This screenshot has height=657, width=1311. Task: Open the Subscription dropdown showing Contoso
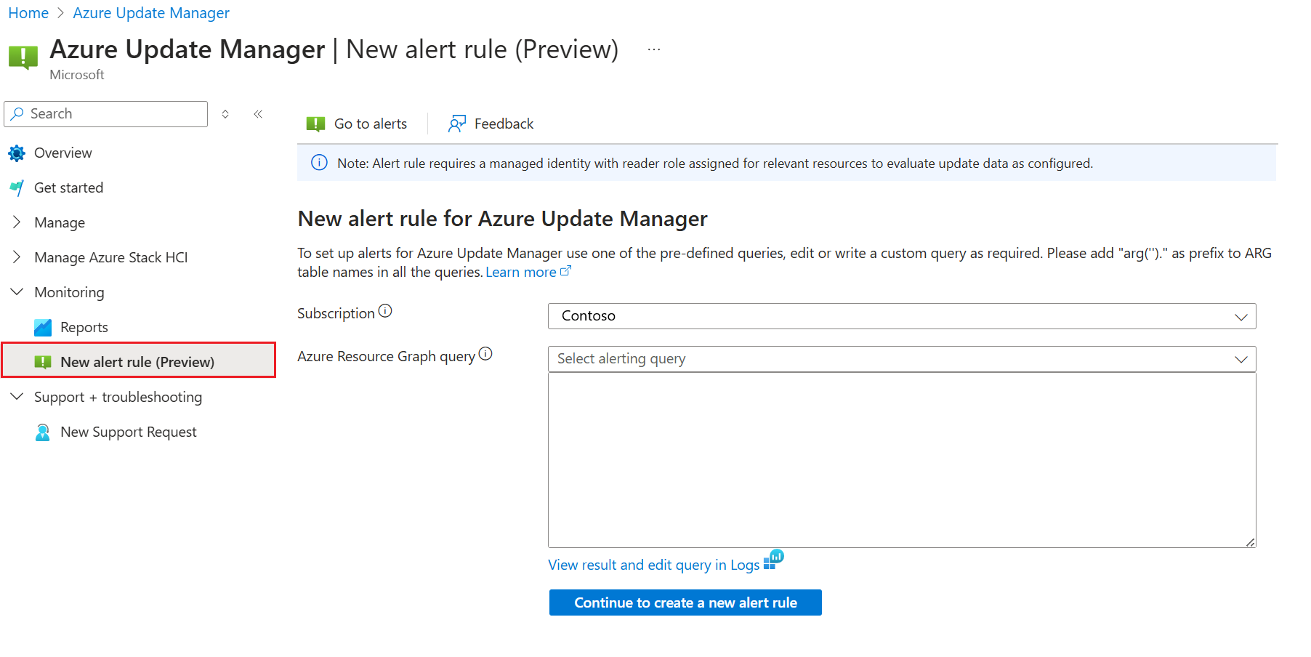tap(901, 316)
